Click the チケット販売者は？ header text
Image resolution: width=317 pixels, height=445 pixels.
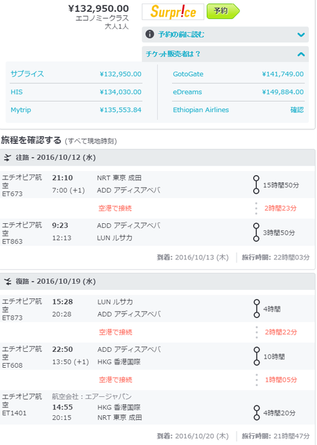click(x=173, y=54)
